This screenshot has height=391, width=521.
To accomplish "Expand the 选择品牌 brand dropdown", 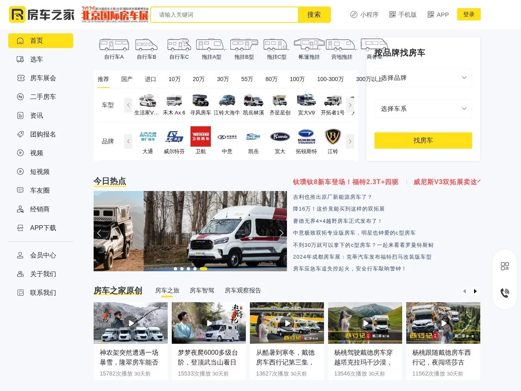I will pyautogui.click(x=423, y=78).
